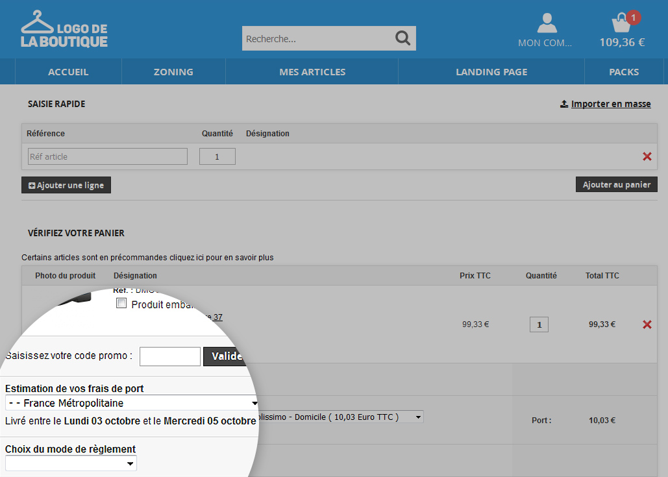Open the Zoning menu item

[x=173, y=72]
